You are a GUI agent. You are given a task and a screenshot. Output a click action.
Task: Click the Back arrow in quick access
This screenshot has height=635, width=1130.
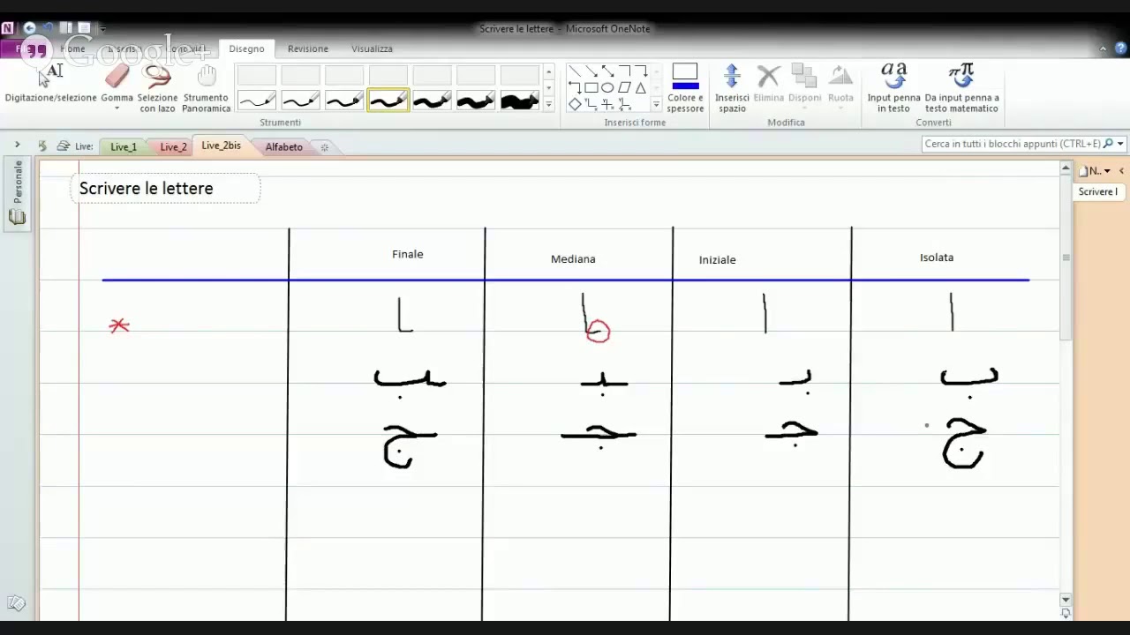point(29,28)
